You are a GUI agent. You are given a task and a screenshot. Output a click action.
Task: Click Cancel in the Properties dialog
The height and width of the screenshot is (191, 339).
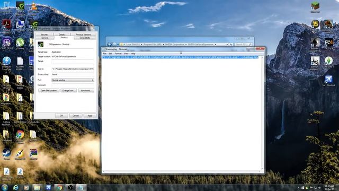tap(76, 116)
